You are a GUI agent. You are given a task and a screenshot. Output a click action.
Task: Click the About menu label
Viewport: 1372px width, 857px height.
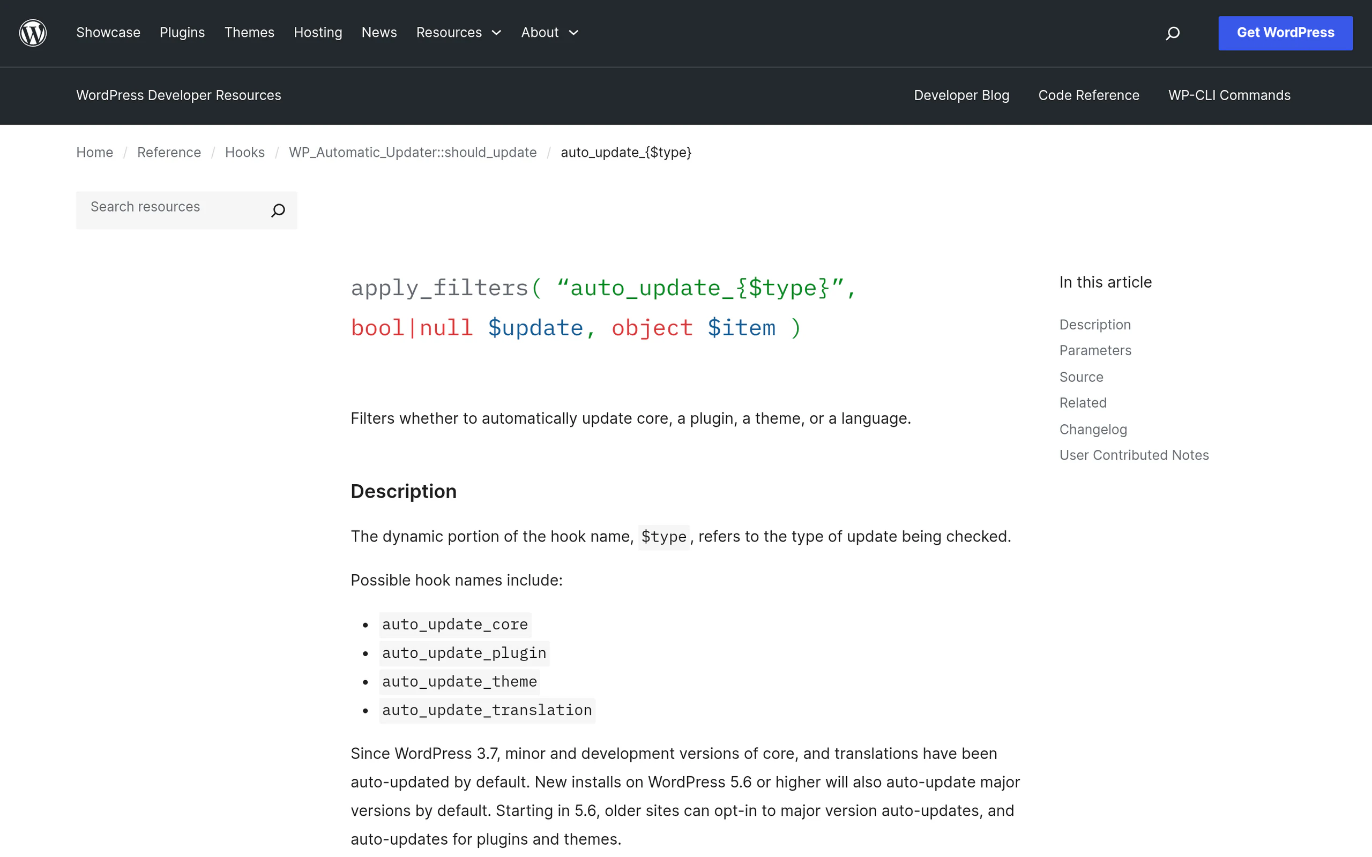pos(540,33)
